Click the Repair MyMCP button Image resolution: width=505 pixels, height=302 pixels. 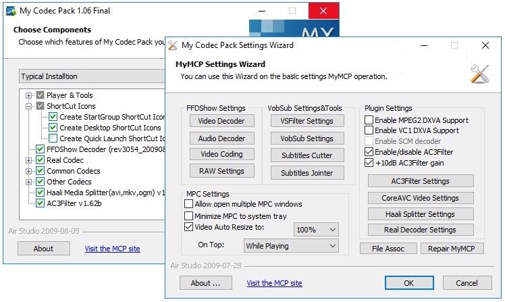pyautogui.click(x=452, y=249)
